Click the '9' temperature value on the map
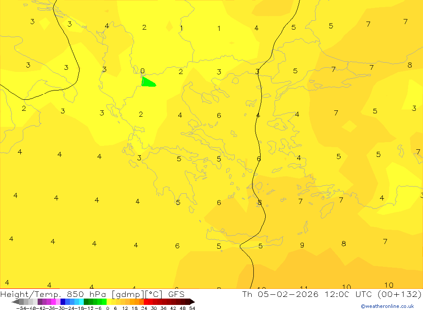 click(302, 245)
